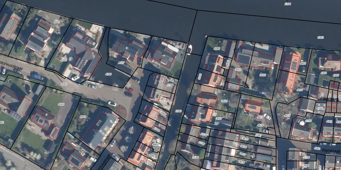Click house number 13 building label

(x=302, y=133)
